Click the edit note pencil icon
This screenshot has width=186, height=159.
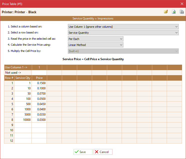pyautogui.click(x=166, y=12)
